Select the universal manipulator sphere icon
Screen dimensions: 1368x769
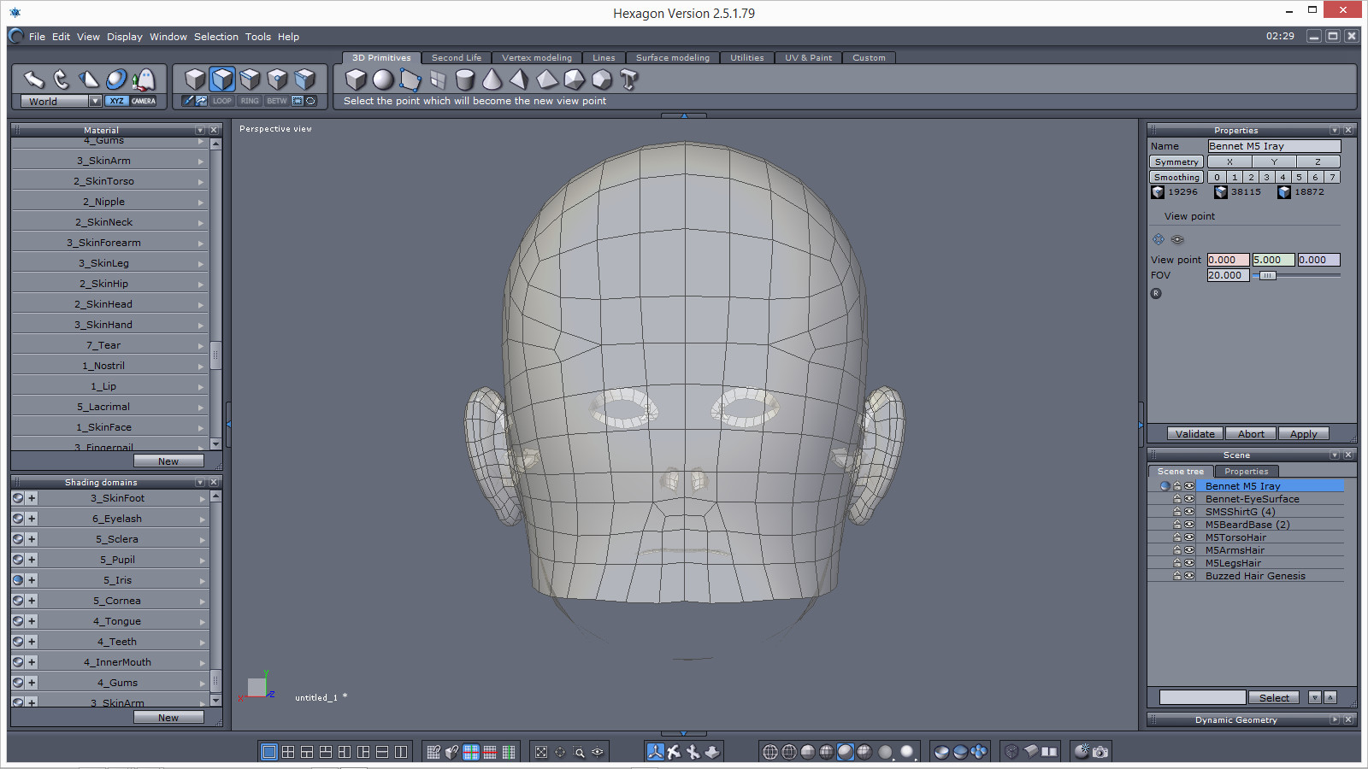click(x=116, y=79)
